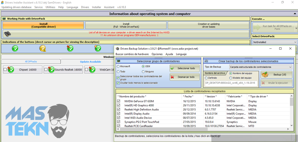Click the Backup (19) button
Viewport: 298px width, 142px height.
[277, 75]
